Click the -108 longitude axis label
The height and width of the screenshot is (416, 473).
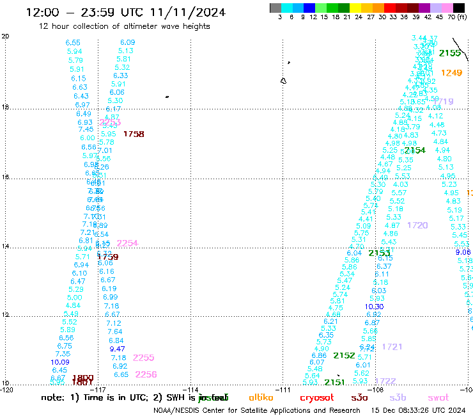[376, 390]
